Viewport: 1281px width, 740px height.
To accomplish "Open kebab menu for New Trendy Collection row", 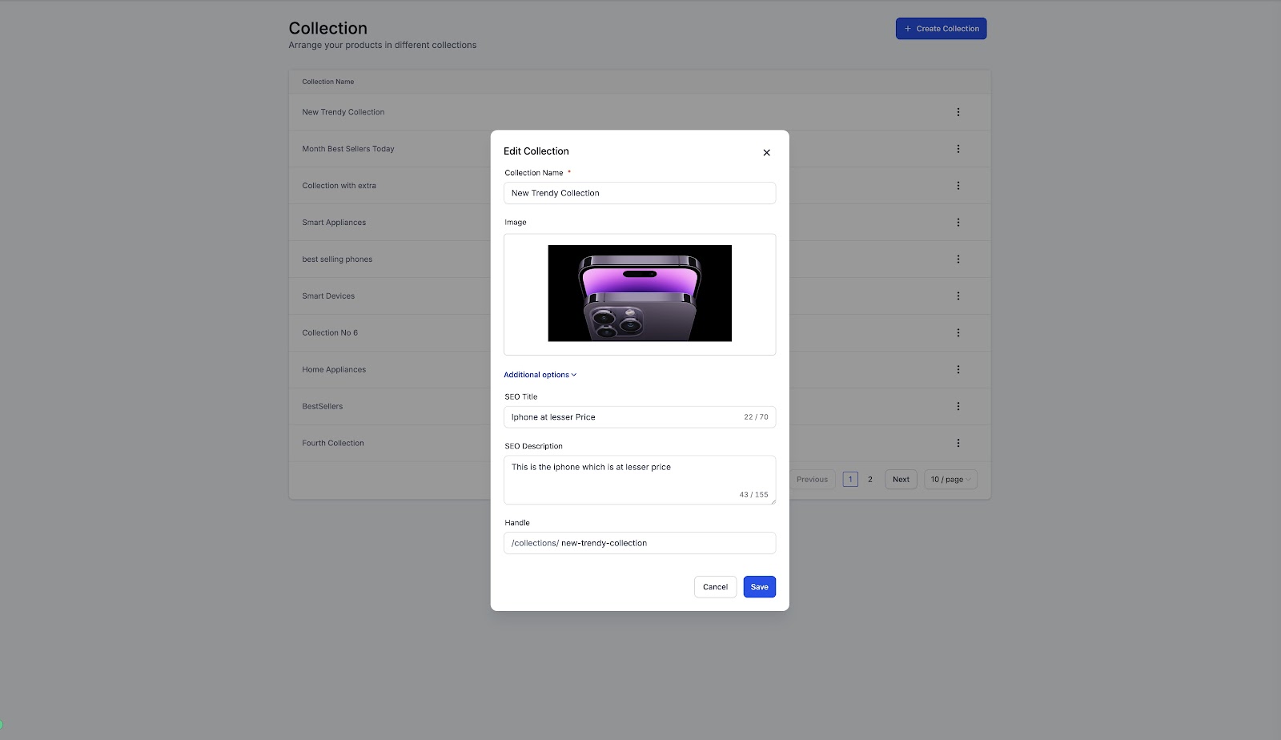I will pos(958,112).
